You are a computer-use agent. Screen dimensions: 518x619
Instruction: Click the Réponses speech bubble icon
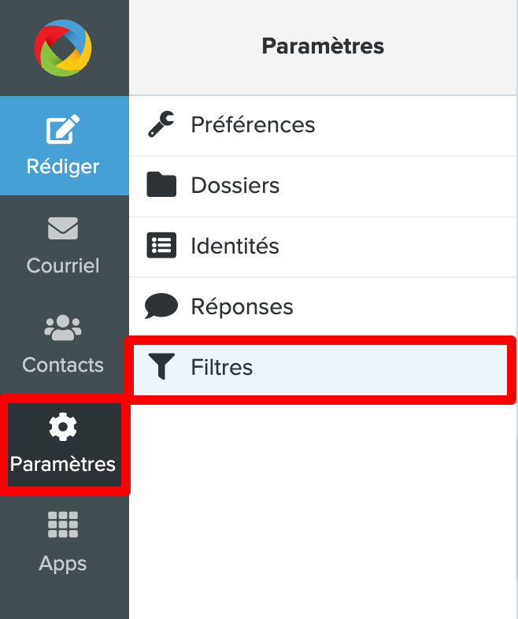[161, 306]
